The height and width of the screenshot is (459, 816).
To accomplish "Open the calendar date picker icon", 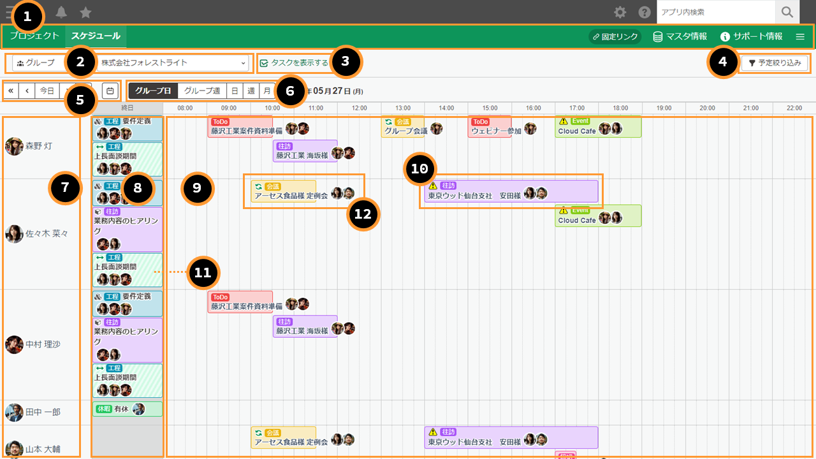I will click(110, 91).
